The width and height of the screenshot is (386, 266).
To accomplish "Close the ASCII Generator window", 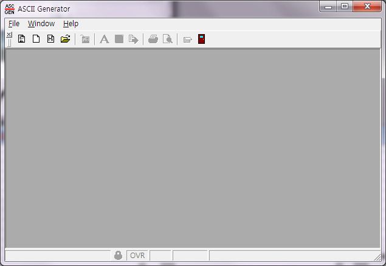I will (x=367, y=7).
